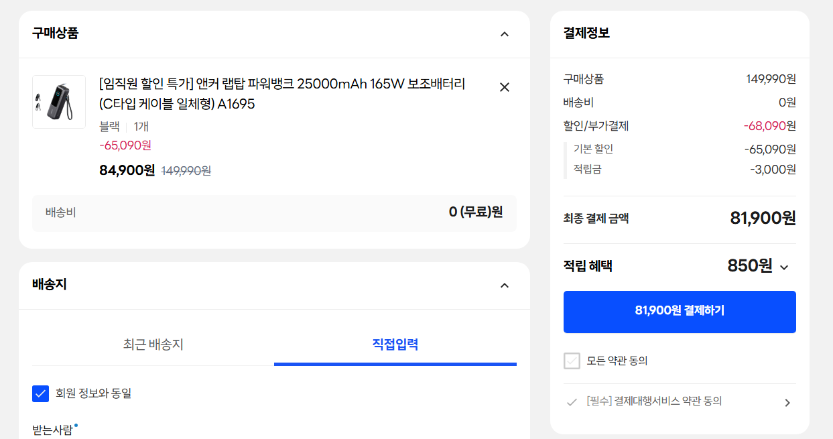This screenshot has width=833, height=439.
Task: Select the 직접입력 tab
Action: click(x=395, y=344)
